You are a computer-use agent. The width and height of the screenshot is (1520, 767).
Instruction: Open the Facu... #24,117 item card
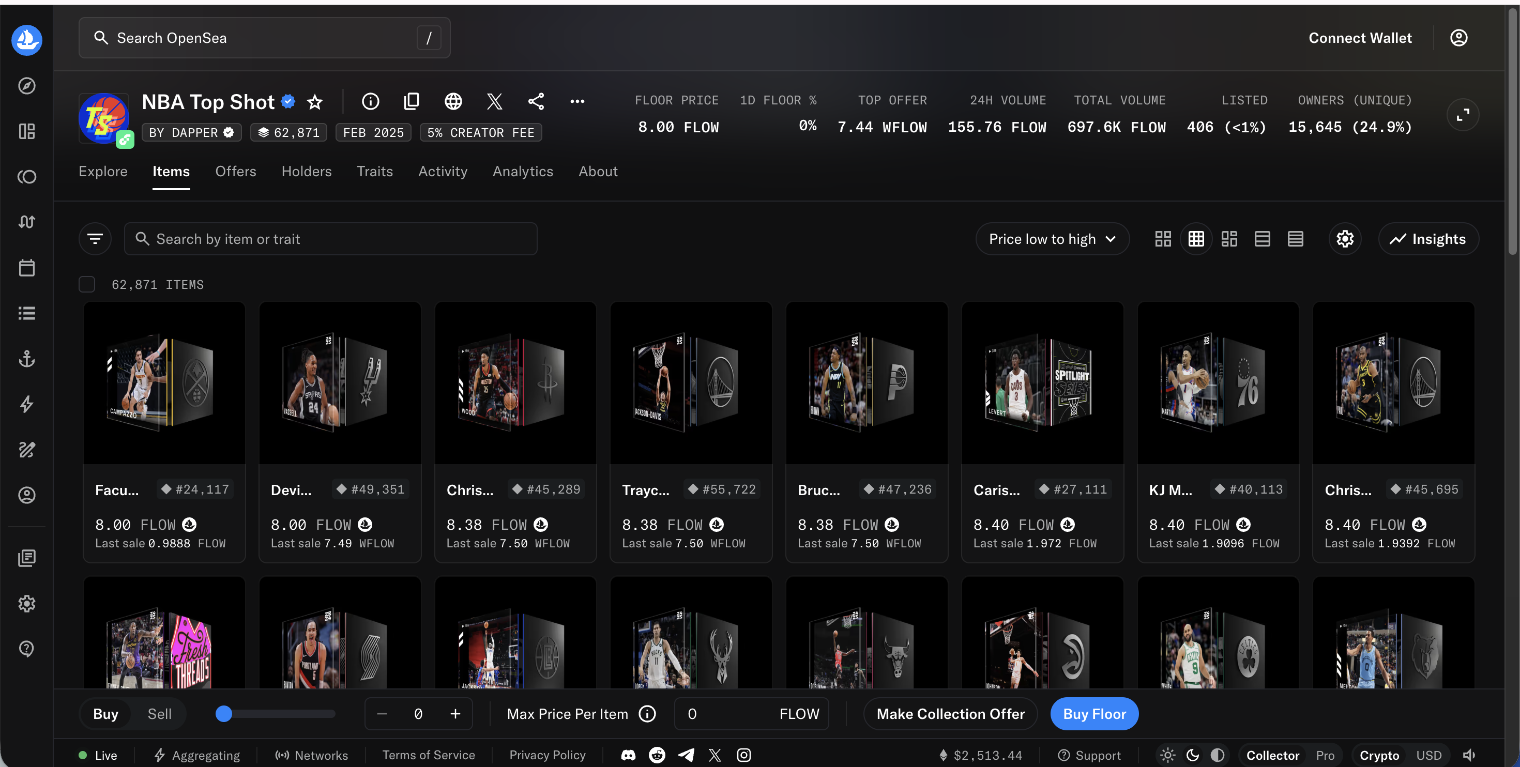[164, 432]
